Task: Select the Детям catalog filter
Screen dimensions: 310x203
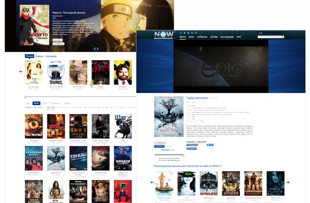Action: [67, 103]
